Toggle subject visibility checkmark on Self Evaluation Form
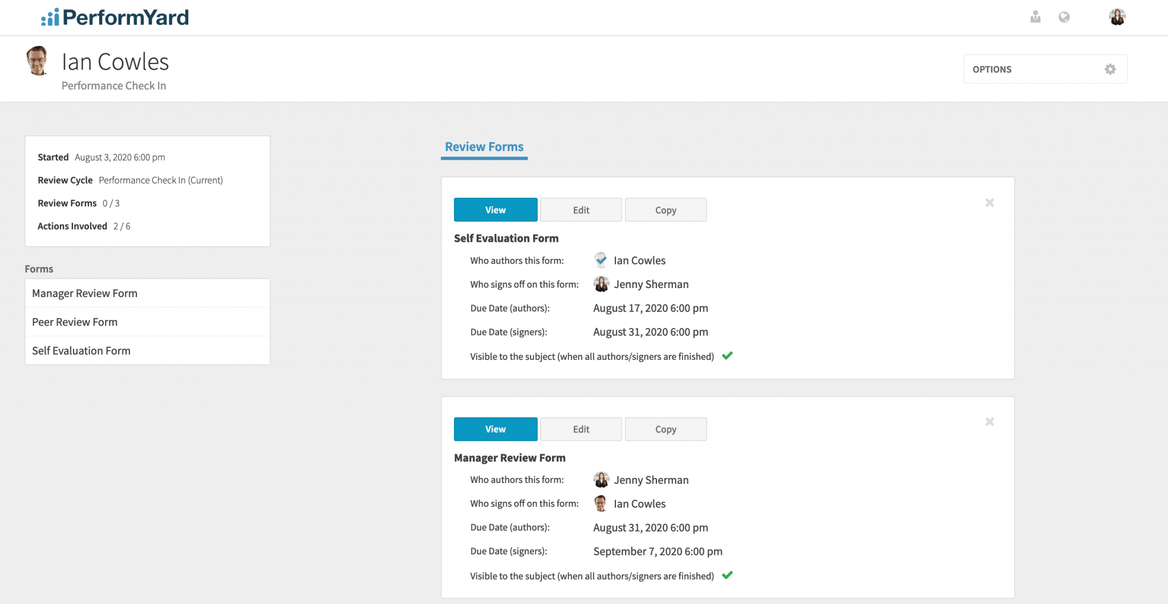The height and width of the screenshot is (604, 1168). coord(728,355)
